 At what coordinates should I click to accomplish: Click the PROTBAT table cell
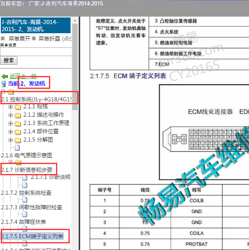click(196, 244)
